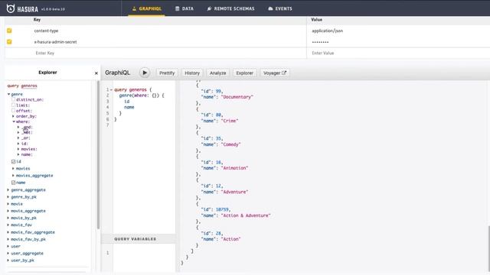Click the 'Documentary' result value
Screen dimensions: 490x275
point(237,97)
